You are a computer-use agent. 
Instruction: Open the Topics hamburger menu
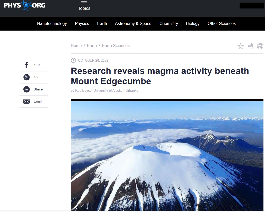pyautogui.click(x=84, y=6)
